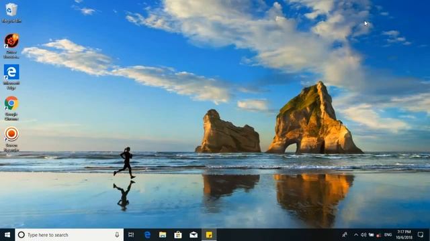
Task: Activate the microphone in the search box
Action: [117, 235]
